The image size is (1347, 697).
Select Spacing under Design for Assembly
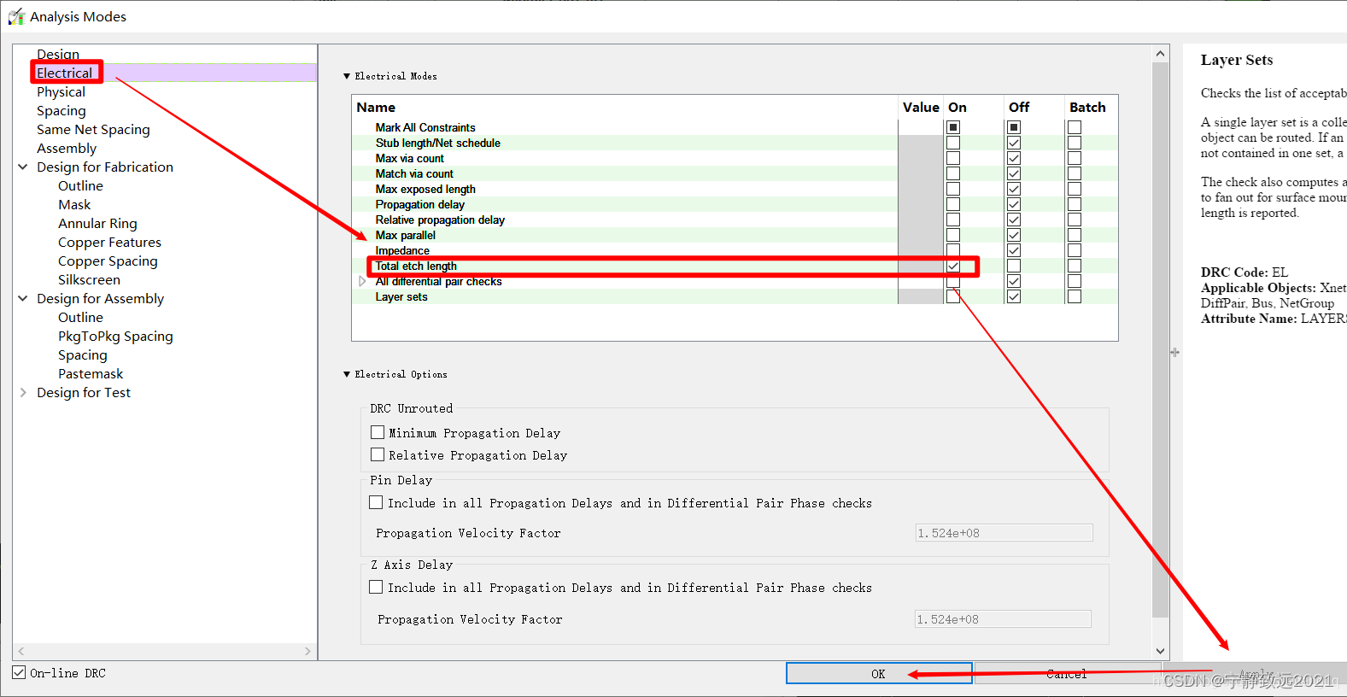coord(83,355)
